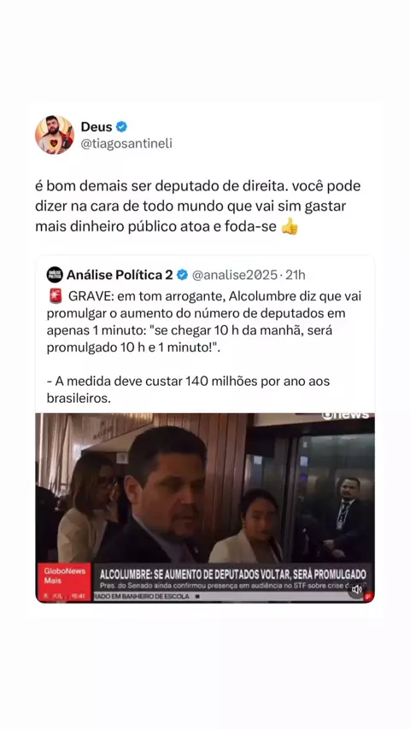
Task: Click the ALCOLUMBRE headline banner in the video
Action: (x=232, y=574)
